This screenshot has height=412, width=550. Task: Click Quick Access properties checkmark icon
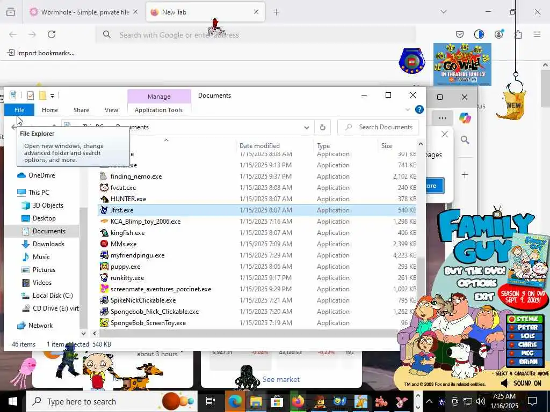click(x=31, y=95)
